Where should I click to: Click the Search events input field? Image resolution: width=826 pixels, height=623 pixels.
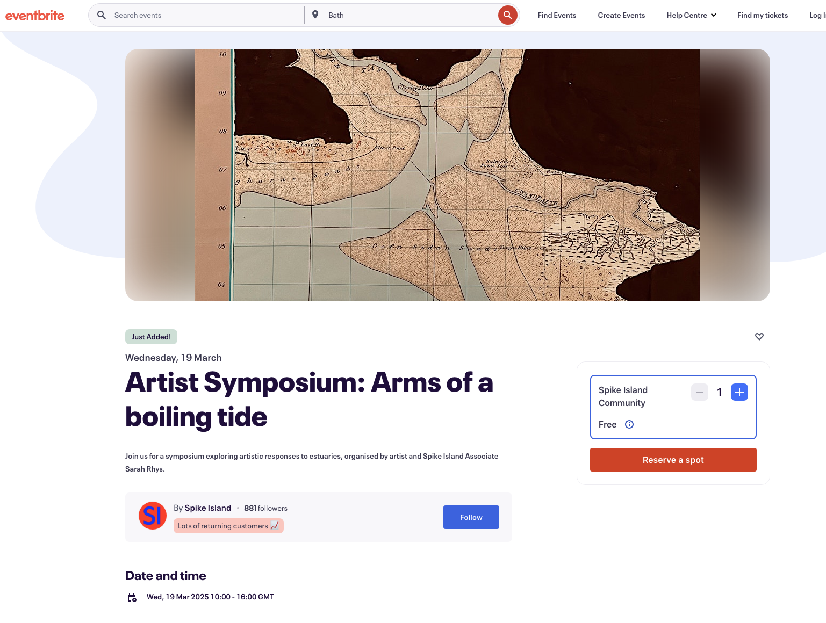(204, 15)
